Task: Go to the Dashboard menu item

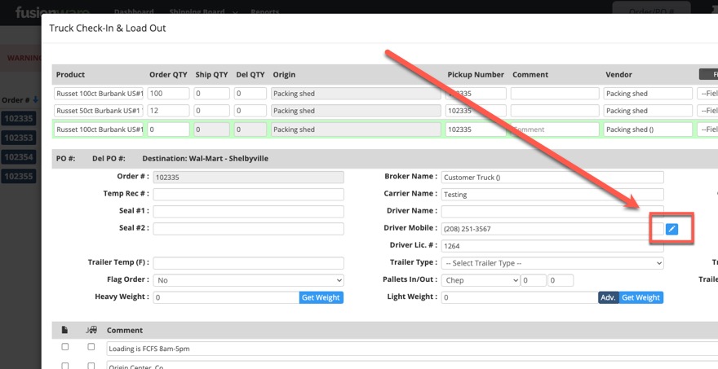Action: pos(134,12)
